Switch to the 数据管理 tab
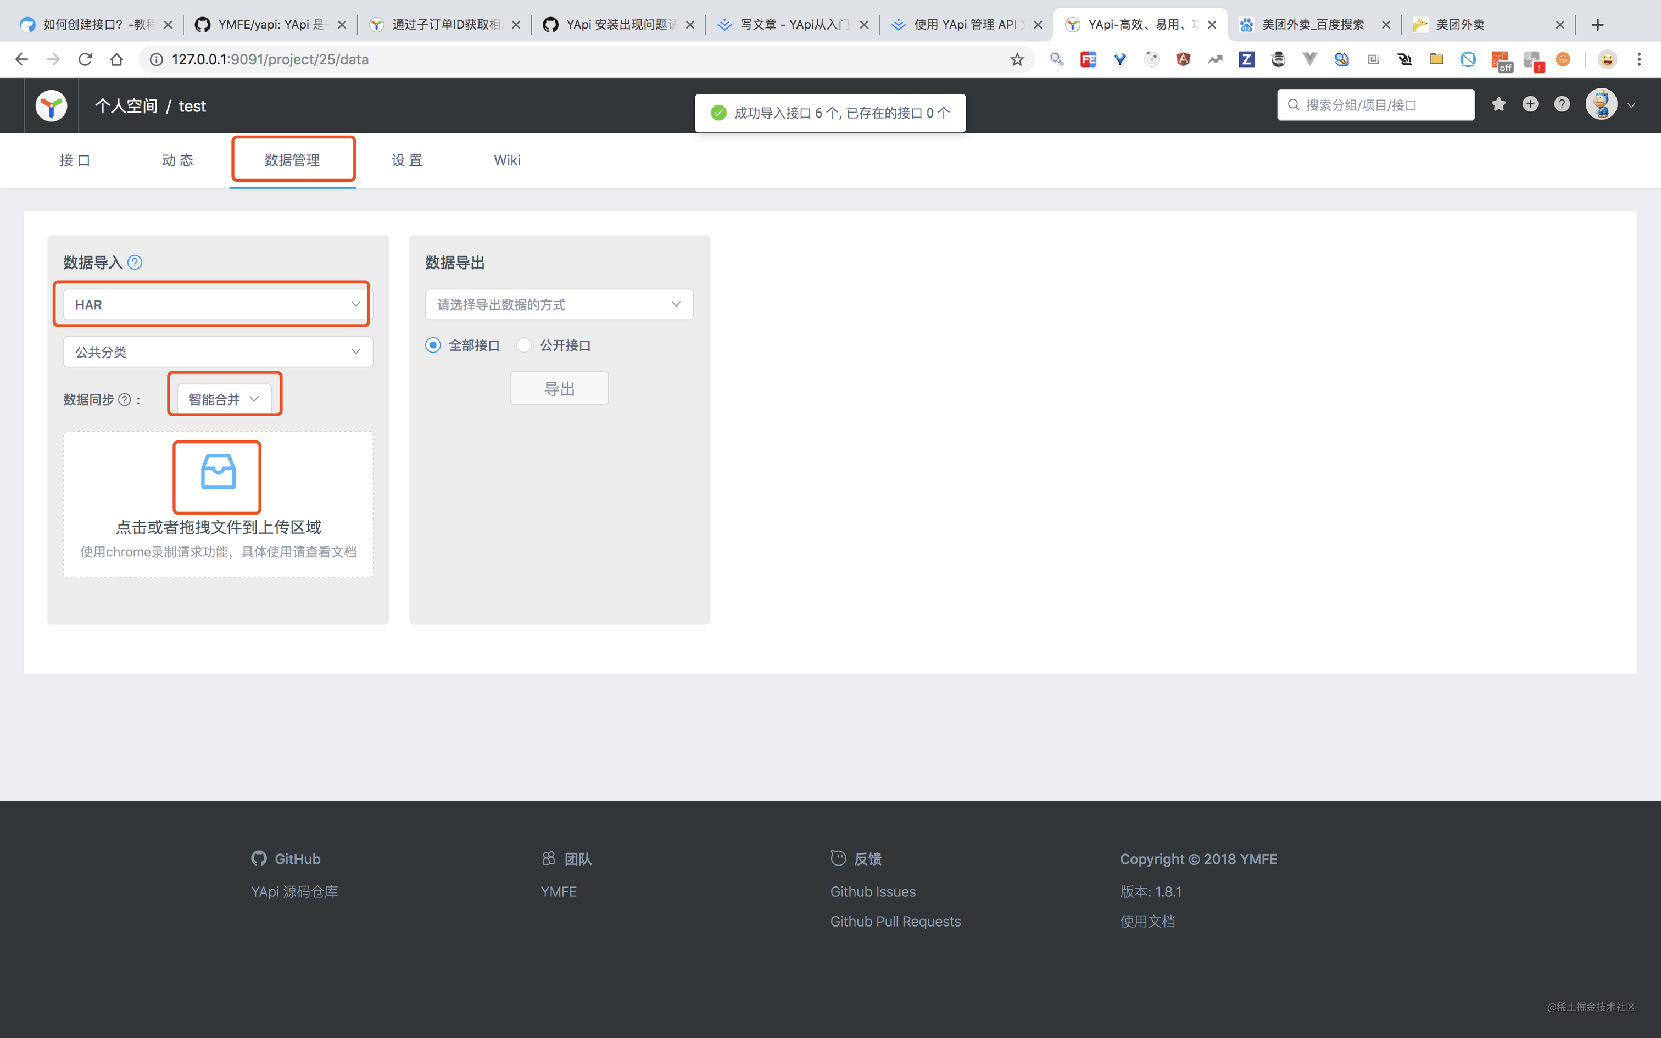 pyautogui.click(x=292, y=160)
